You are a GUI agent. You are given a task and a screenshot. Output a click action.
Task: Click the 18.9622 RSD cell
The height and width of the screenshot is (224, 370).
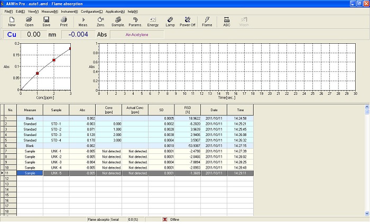pos(188,119)
